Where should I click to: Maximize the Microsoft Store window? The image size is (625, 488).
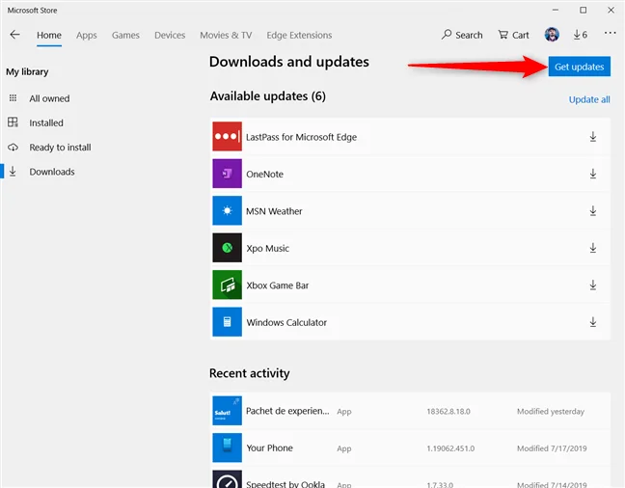[x=584, y=10]
